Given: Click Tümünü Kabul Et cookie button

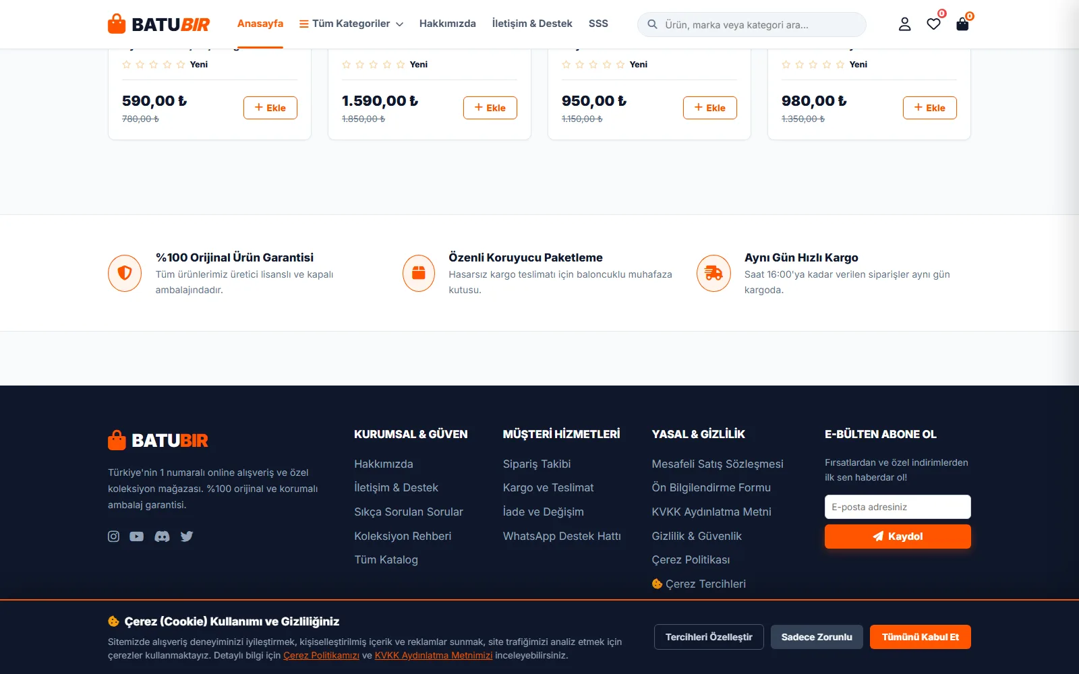Looking at the screenshot, I should [x=921, y=637].
